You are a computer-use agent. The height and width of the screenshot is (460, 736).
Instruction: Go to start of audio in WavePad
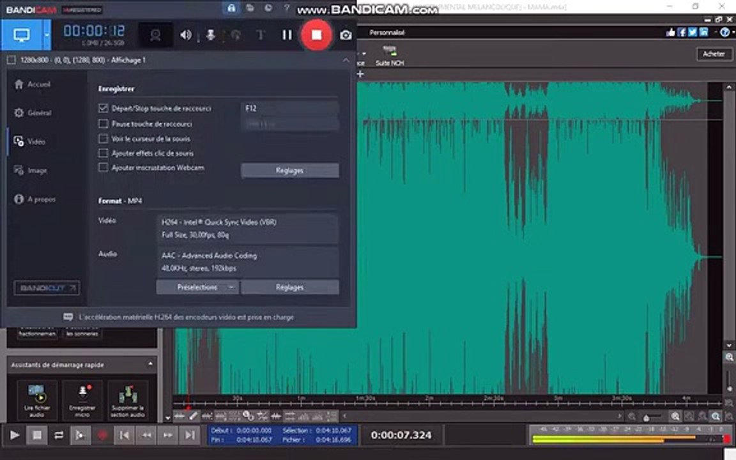coord(125,435)
